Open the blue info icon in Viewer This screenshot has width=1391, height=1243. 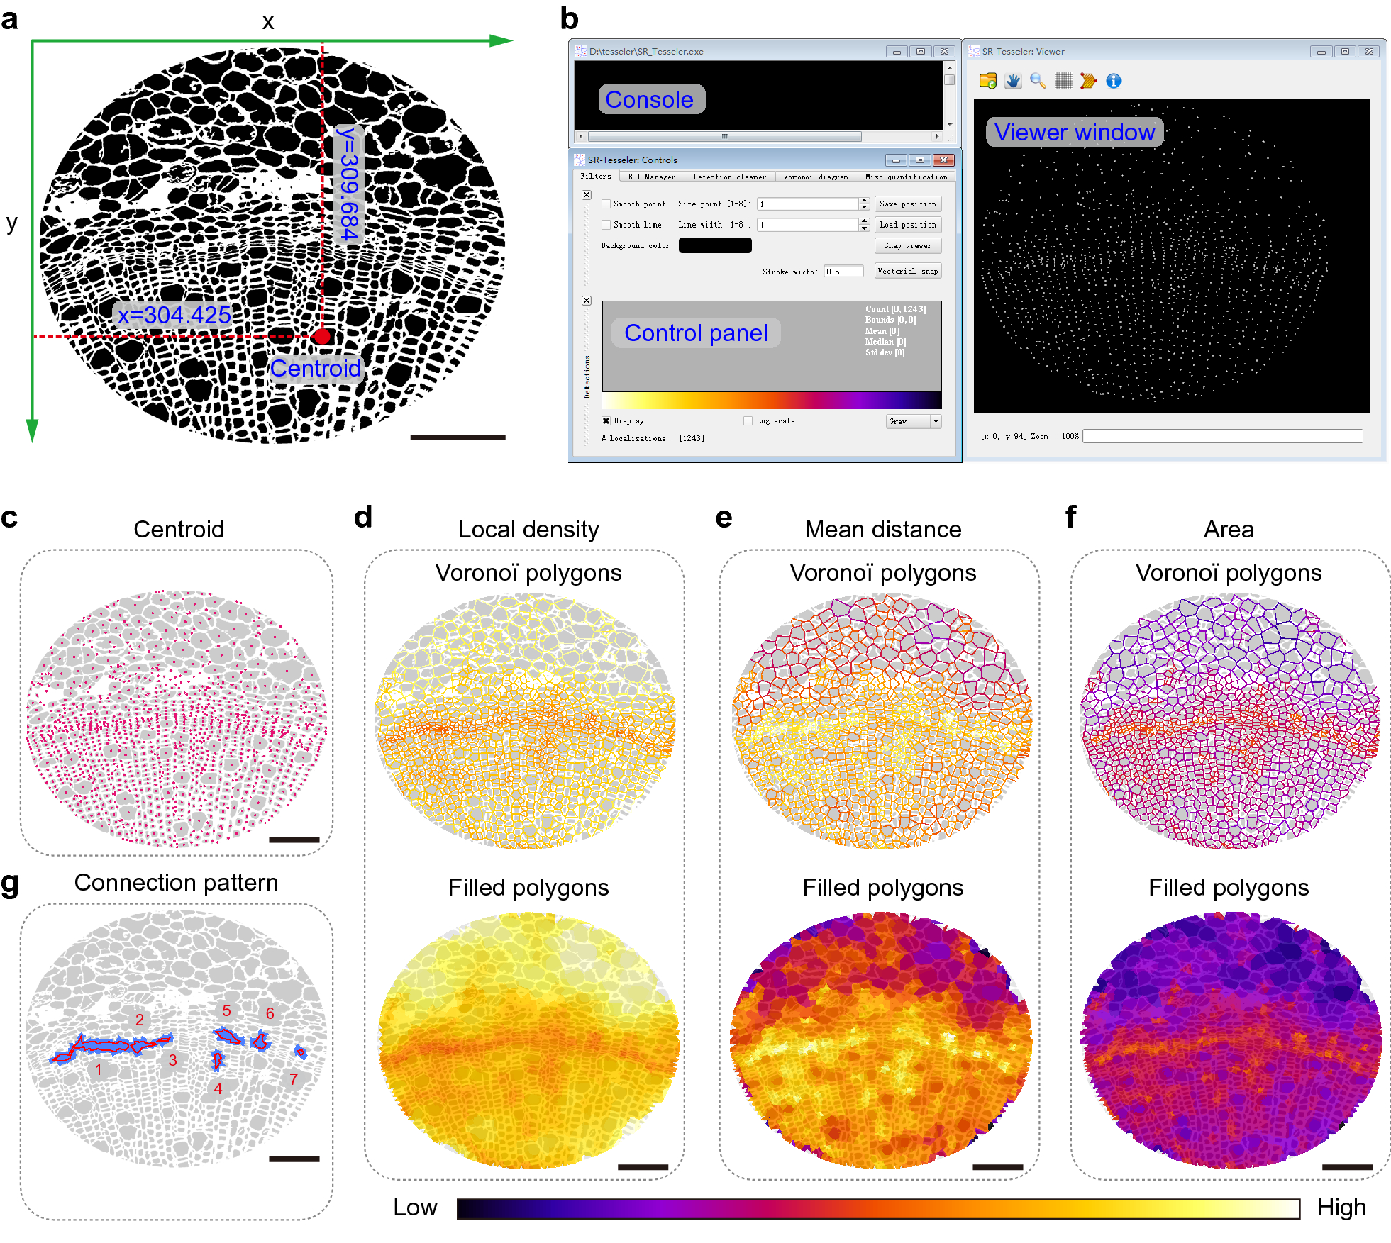(1114, 81)
